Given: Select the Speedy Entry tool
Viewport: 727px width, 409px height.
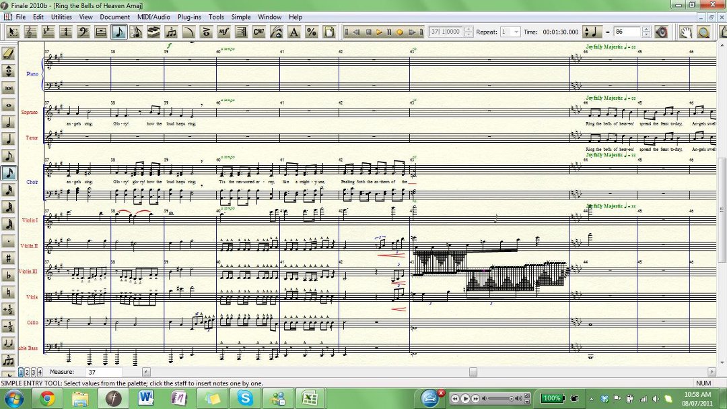Looking at the screenshot, I should click(x=136, y=32).
